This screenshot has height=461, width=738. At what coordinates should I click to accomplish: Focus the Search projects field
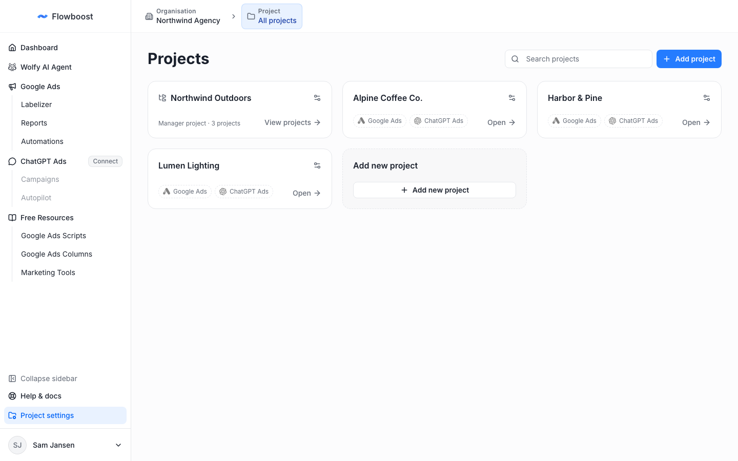point(579,59)
